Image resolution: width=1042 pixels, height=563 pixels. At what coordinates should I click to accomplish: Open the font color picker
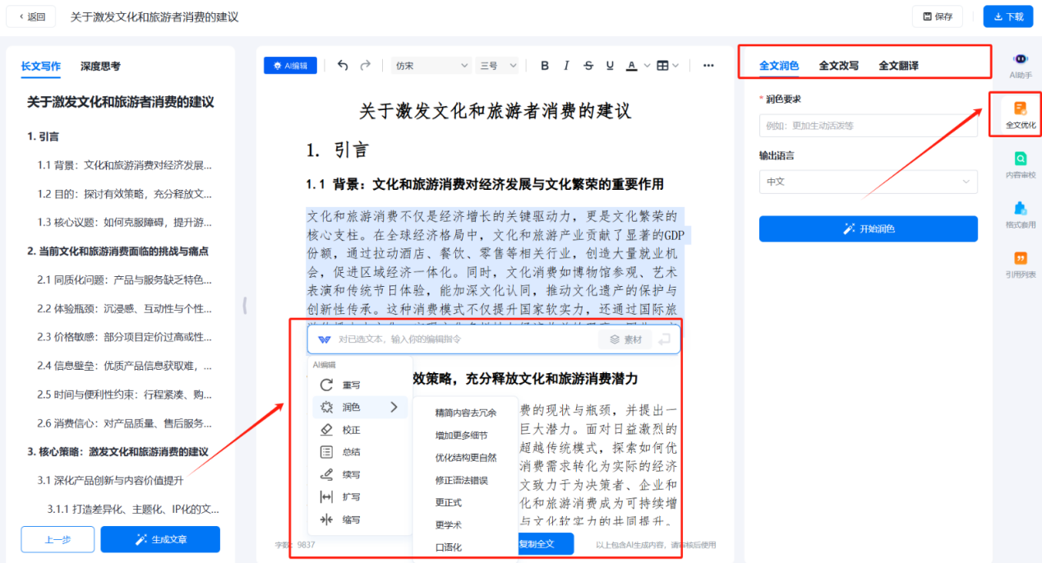pyautogui.click(x=632, y=66)
